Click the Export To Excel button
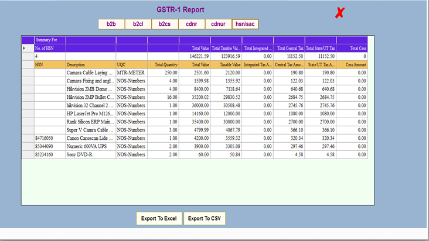The width and height of the screenshot is (429, 241). pyautogui.click(x=159, y=218)
